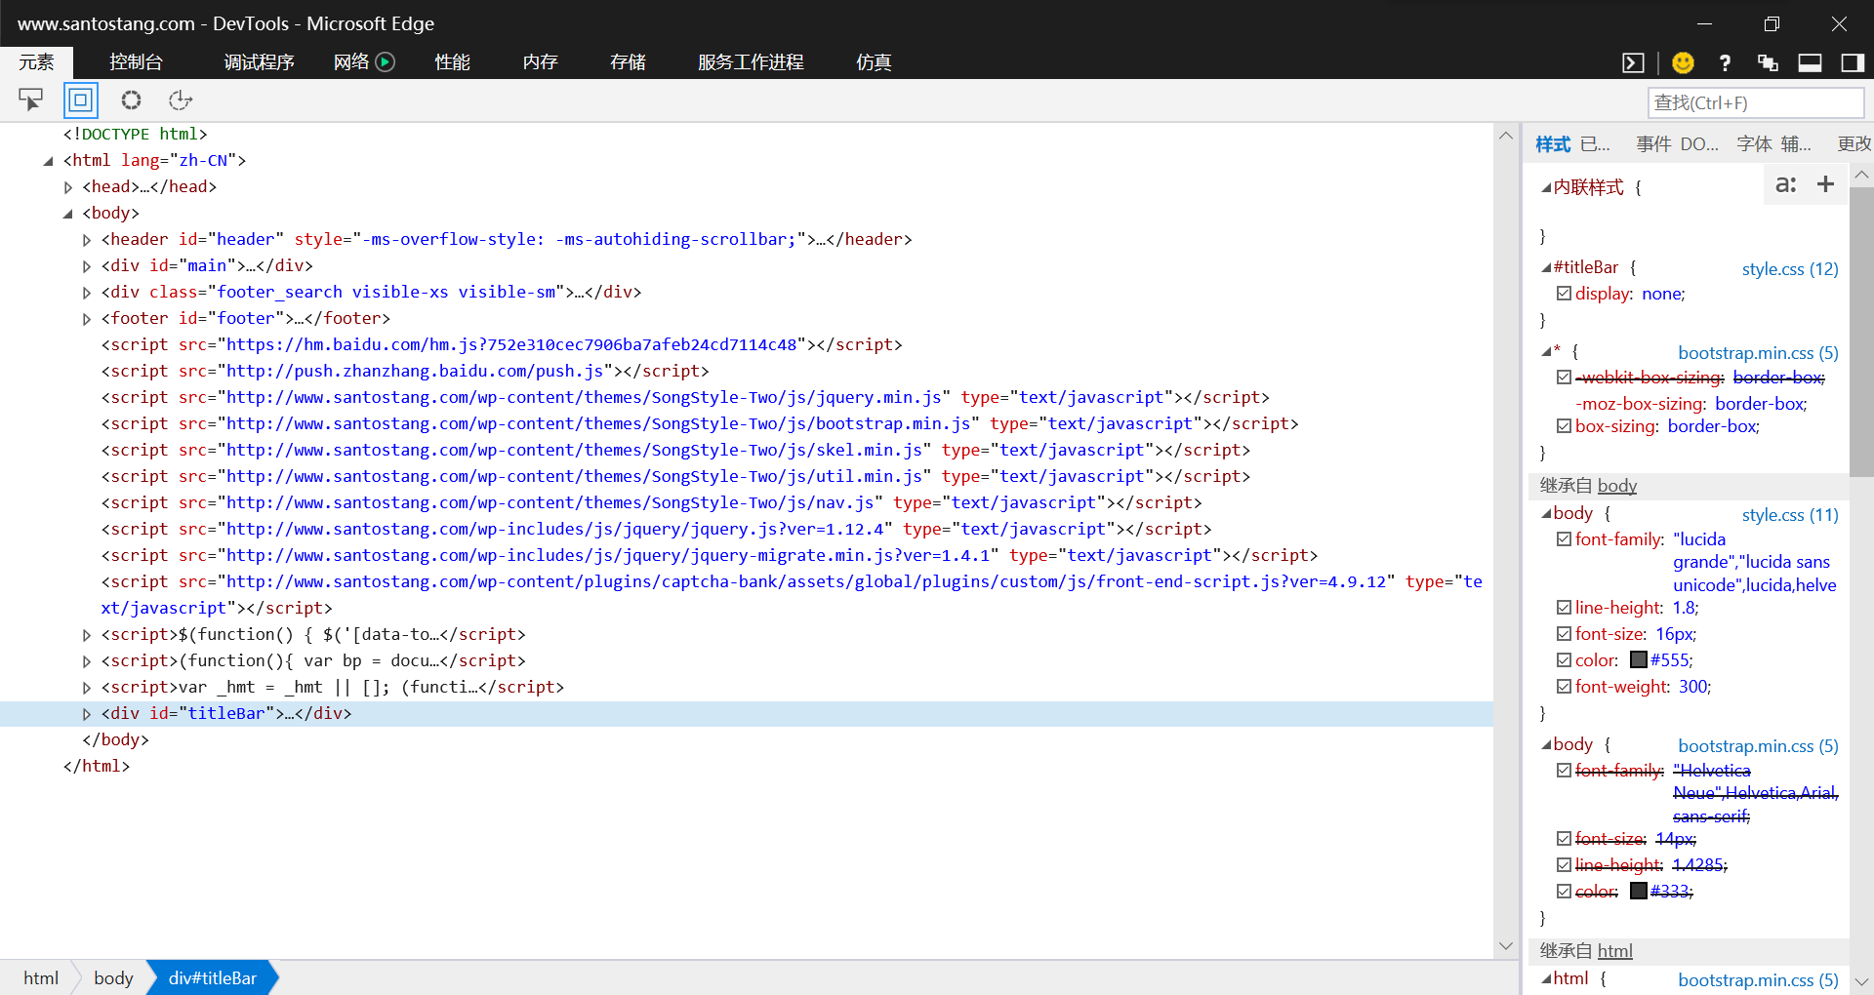Open the 内存 memory tab
1874x995 pixels.
tap(540, 61)
